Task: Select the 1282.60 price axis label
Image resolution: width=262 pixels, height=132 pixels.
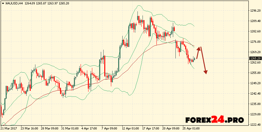Action: tap(254, 31)
